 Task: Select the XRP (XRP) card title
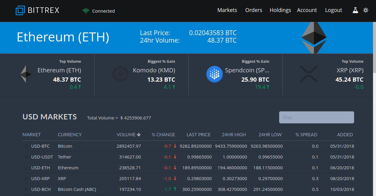350,71
